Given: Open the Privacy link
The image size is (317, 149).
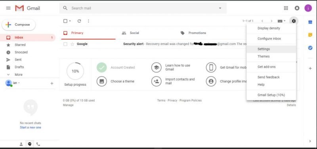Looking at the screenshot, I should (x=172, y=100).
